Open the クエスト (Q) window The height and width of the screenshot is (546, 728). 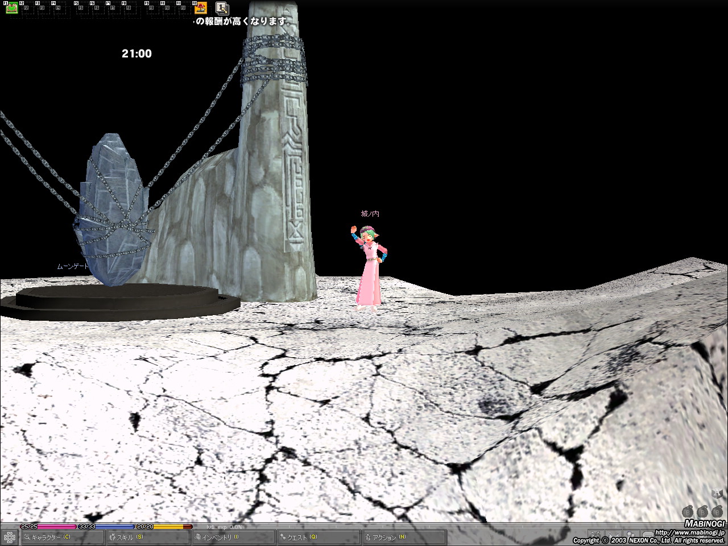click(x=318, y=537)
